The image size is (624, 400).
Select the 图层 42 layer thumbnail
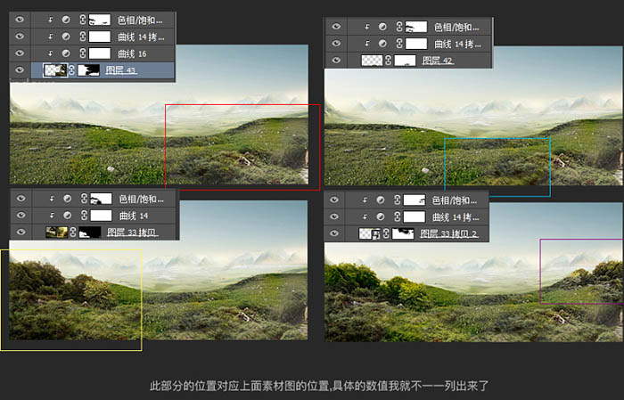tap(372, 61)
